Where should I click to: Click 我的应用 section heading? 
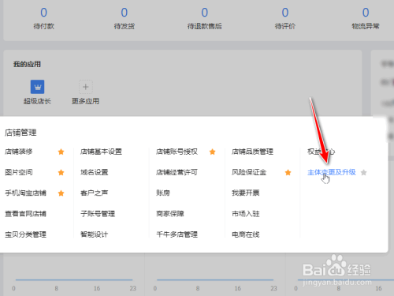click(x=27, y=64)
